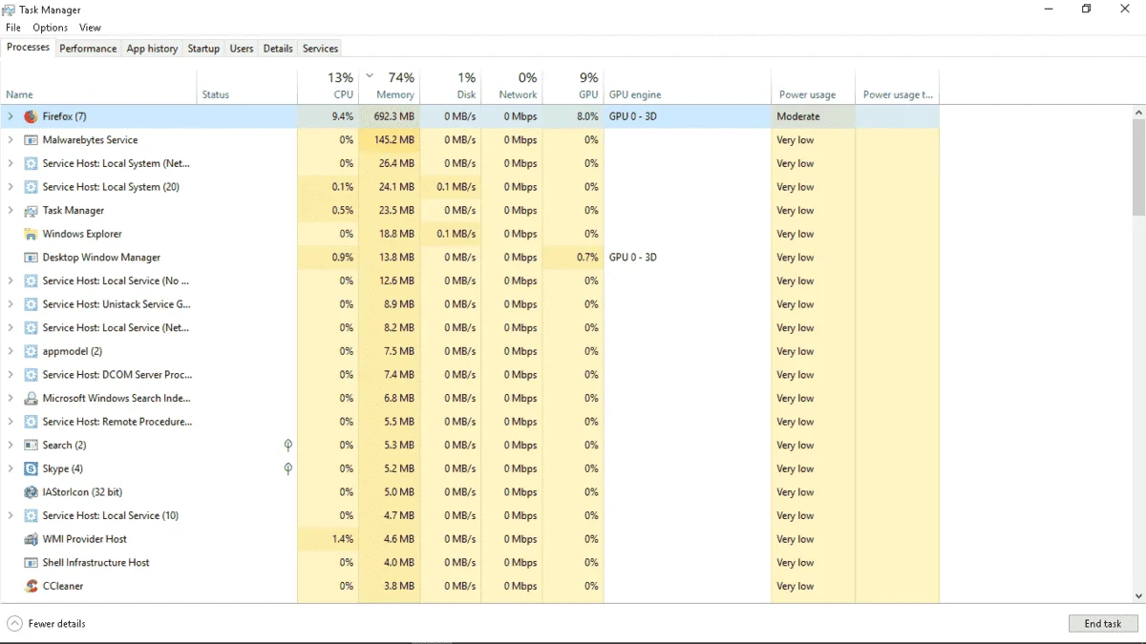Click the Service Host: DCOM Server icon
The height and width of the screenshot is (644, 1146).
pos(31,375)
